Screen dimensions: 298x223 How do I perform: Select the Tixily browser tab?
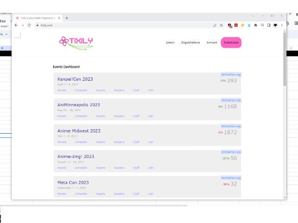[38, 18]
